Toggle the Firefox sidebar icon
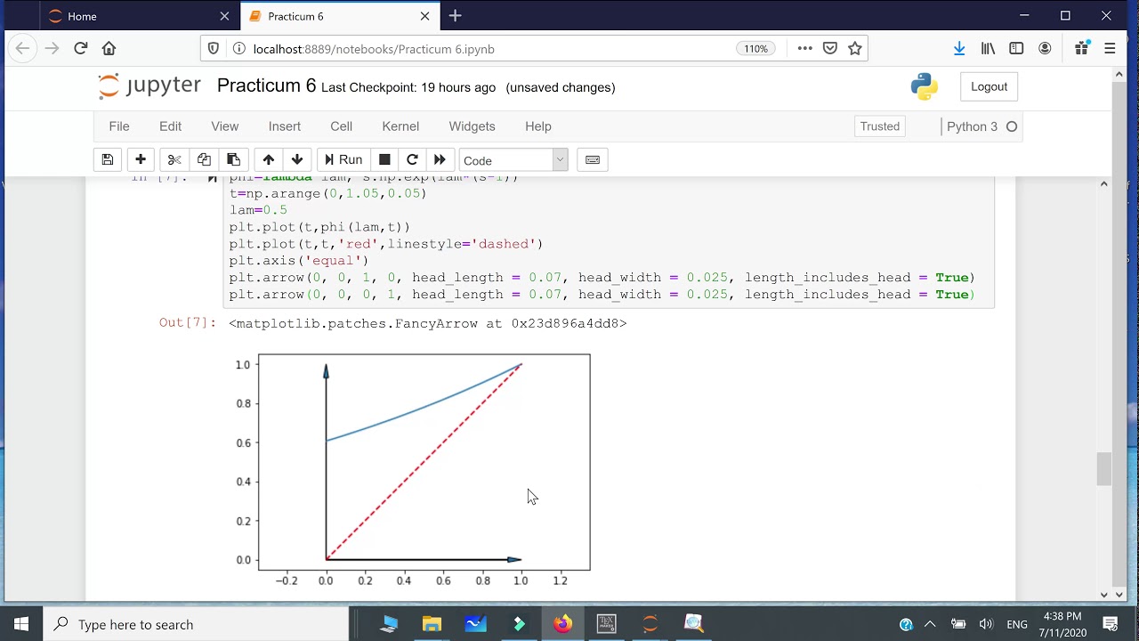 [1016, 49]
